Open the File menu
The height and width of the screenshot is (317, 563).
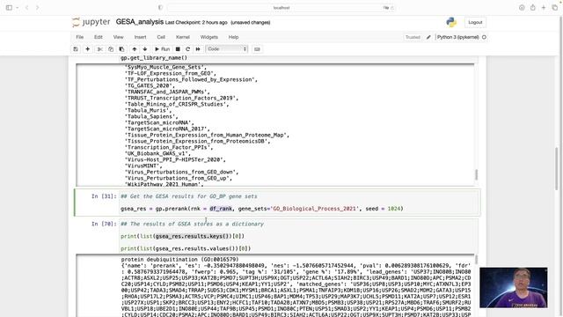click(80, 37)
